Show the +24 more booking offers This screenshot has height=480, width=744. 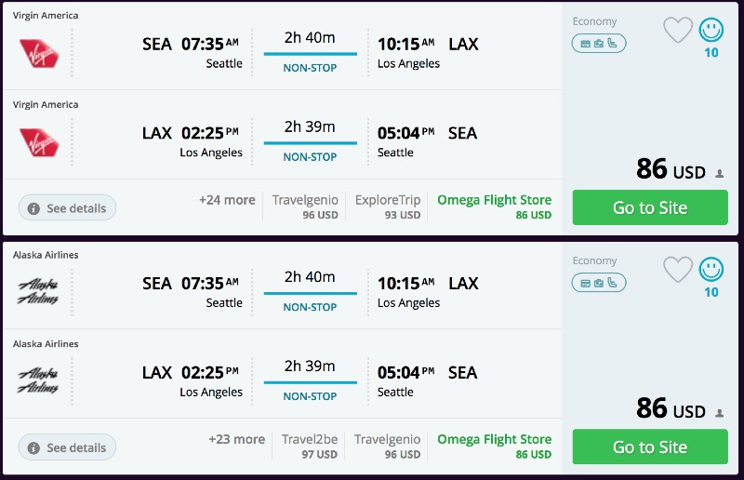click(226, 200)
